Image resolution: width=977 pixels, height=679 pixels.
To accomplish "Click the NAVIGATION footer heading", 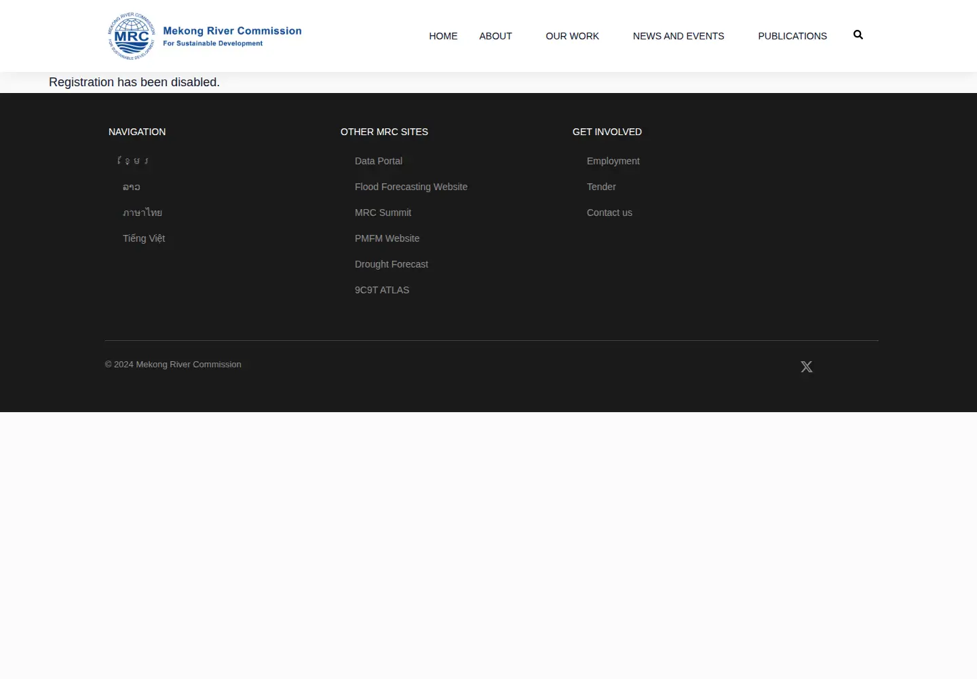I will [x=137, y=132].
